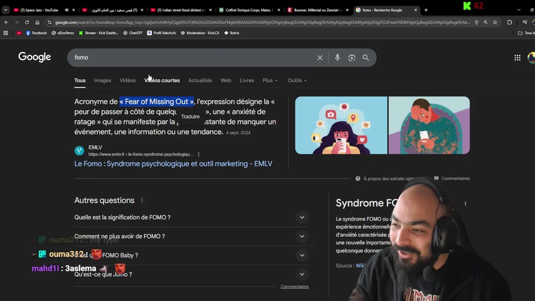
Task: Open the Profil Bakchich bookmark
Action: click(161, 33)
